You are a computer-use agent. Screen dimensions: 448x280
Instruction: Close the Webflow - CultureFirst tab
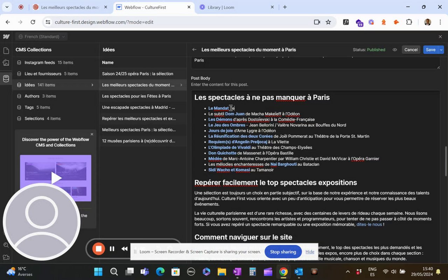[189, 7]
